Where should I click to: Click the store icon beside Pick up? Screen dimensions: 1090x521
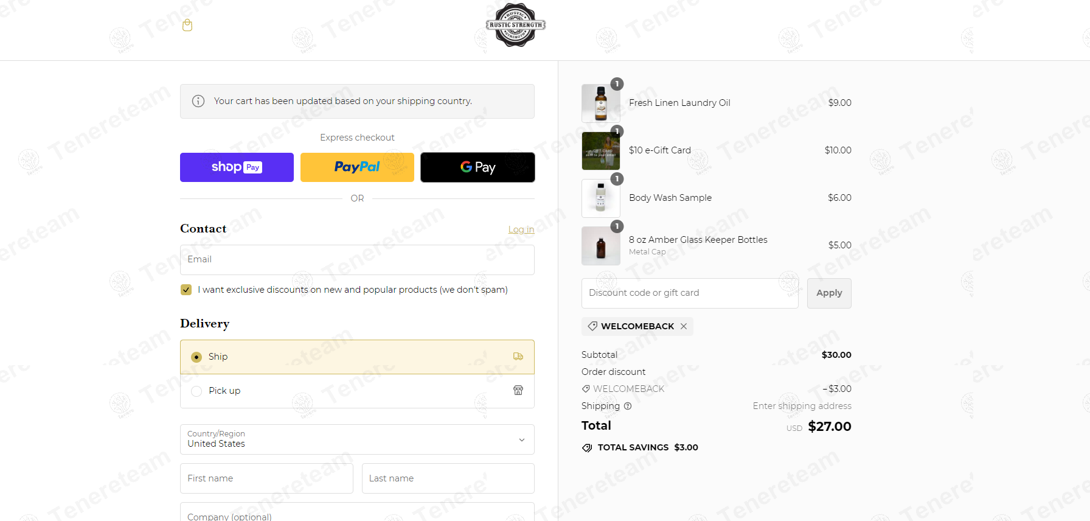pyautogui.click(x=518, y=390)
